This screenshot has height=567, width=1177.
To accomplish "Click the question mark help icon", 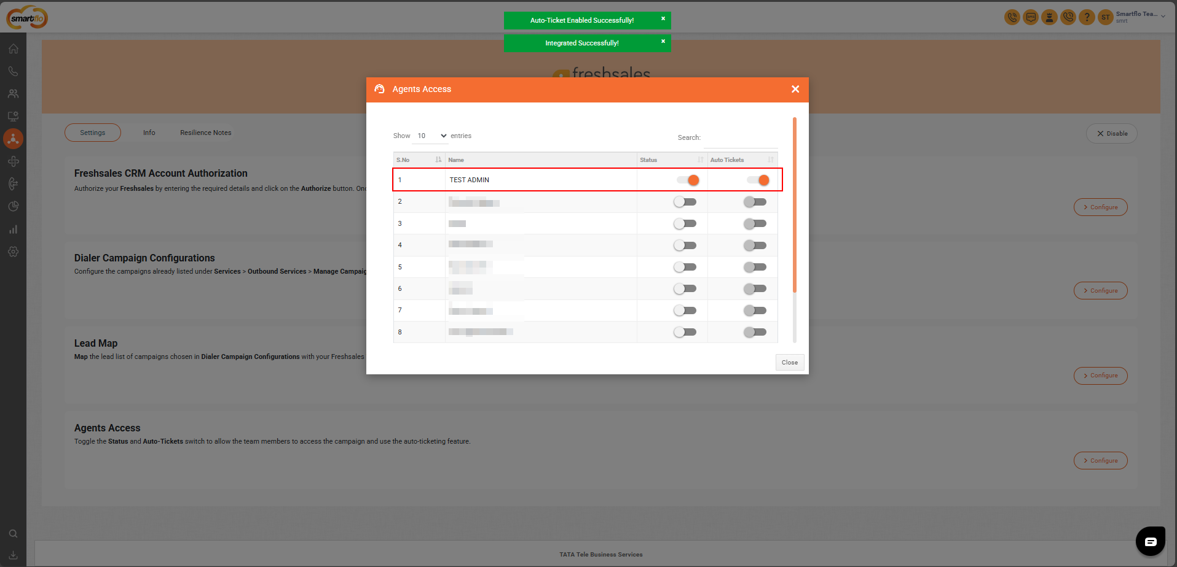I will tap(1087, 17).
